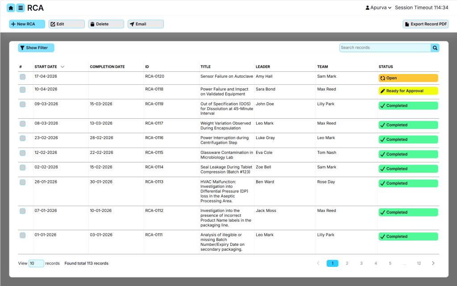Click the STATUS column header
This screenshot has width=457, height=286.
click(386, 66)
